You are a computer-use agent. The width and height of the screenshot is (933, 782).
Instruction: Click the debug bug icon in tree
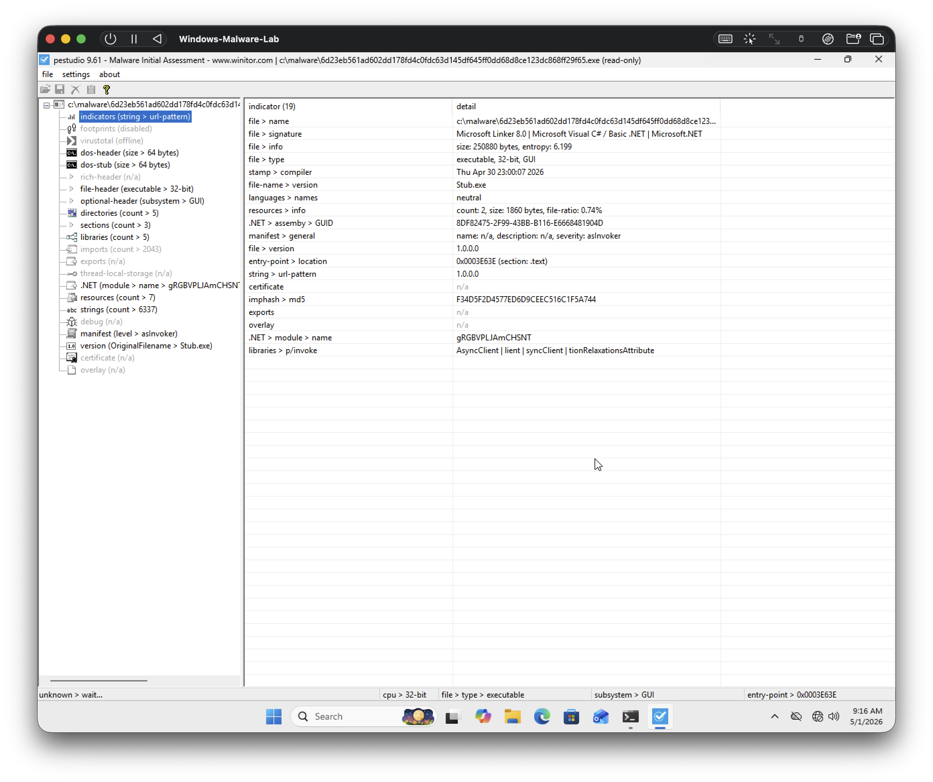71,322
